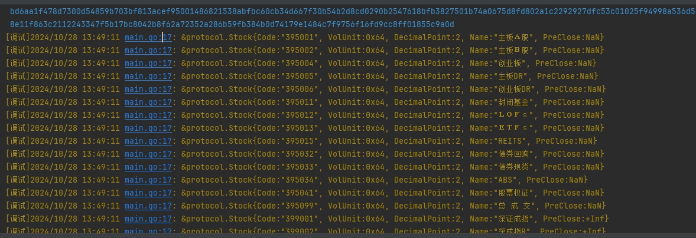This screenshot has width=696, height=238.
Task: Open main.go:17 link for code 395033
Action: coord(148,167)
